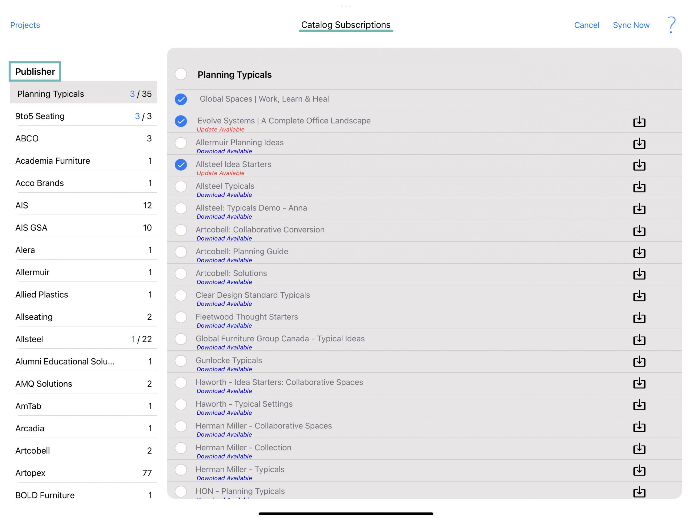Click Update Available under Allsteel Idea Starters
Screen dimensions: 692x519
point(220,173)
